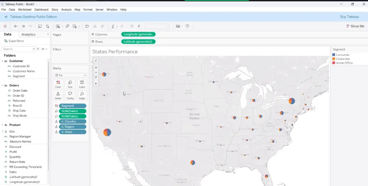
Task: Click the Undo back arrow
Action: pyautogui.click(x=16, y=26)
